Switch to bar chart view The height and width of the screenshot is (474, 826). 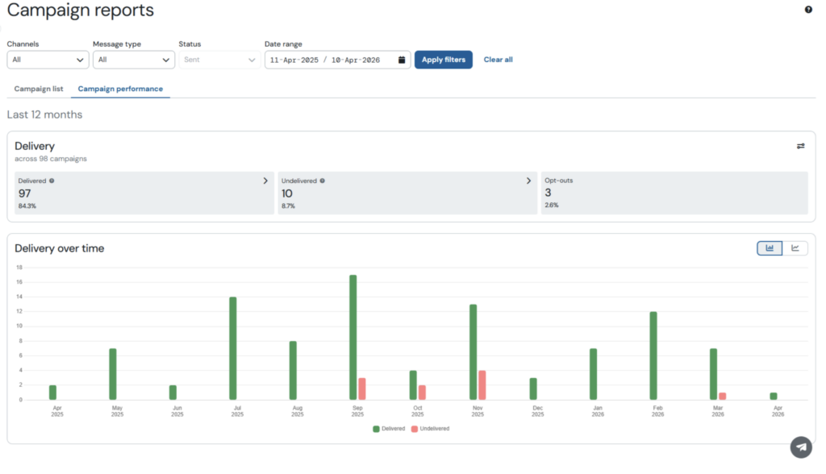click(770, 248)
